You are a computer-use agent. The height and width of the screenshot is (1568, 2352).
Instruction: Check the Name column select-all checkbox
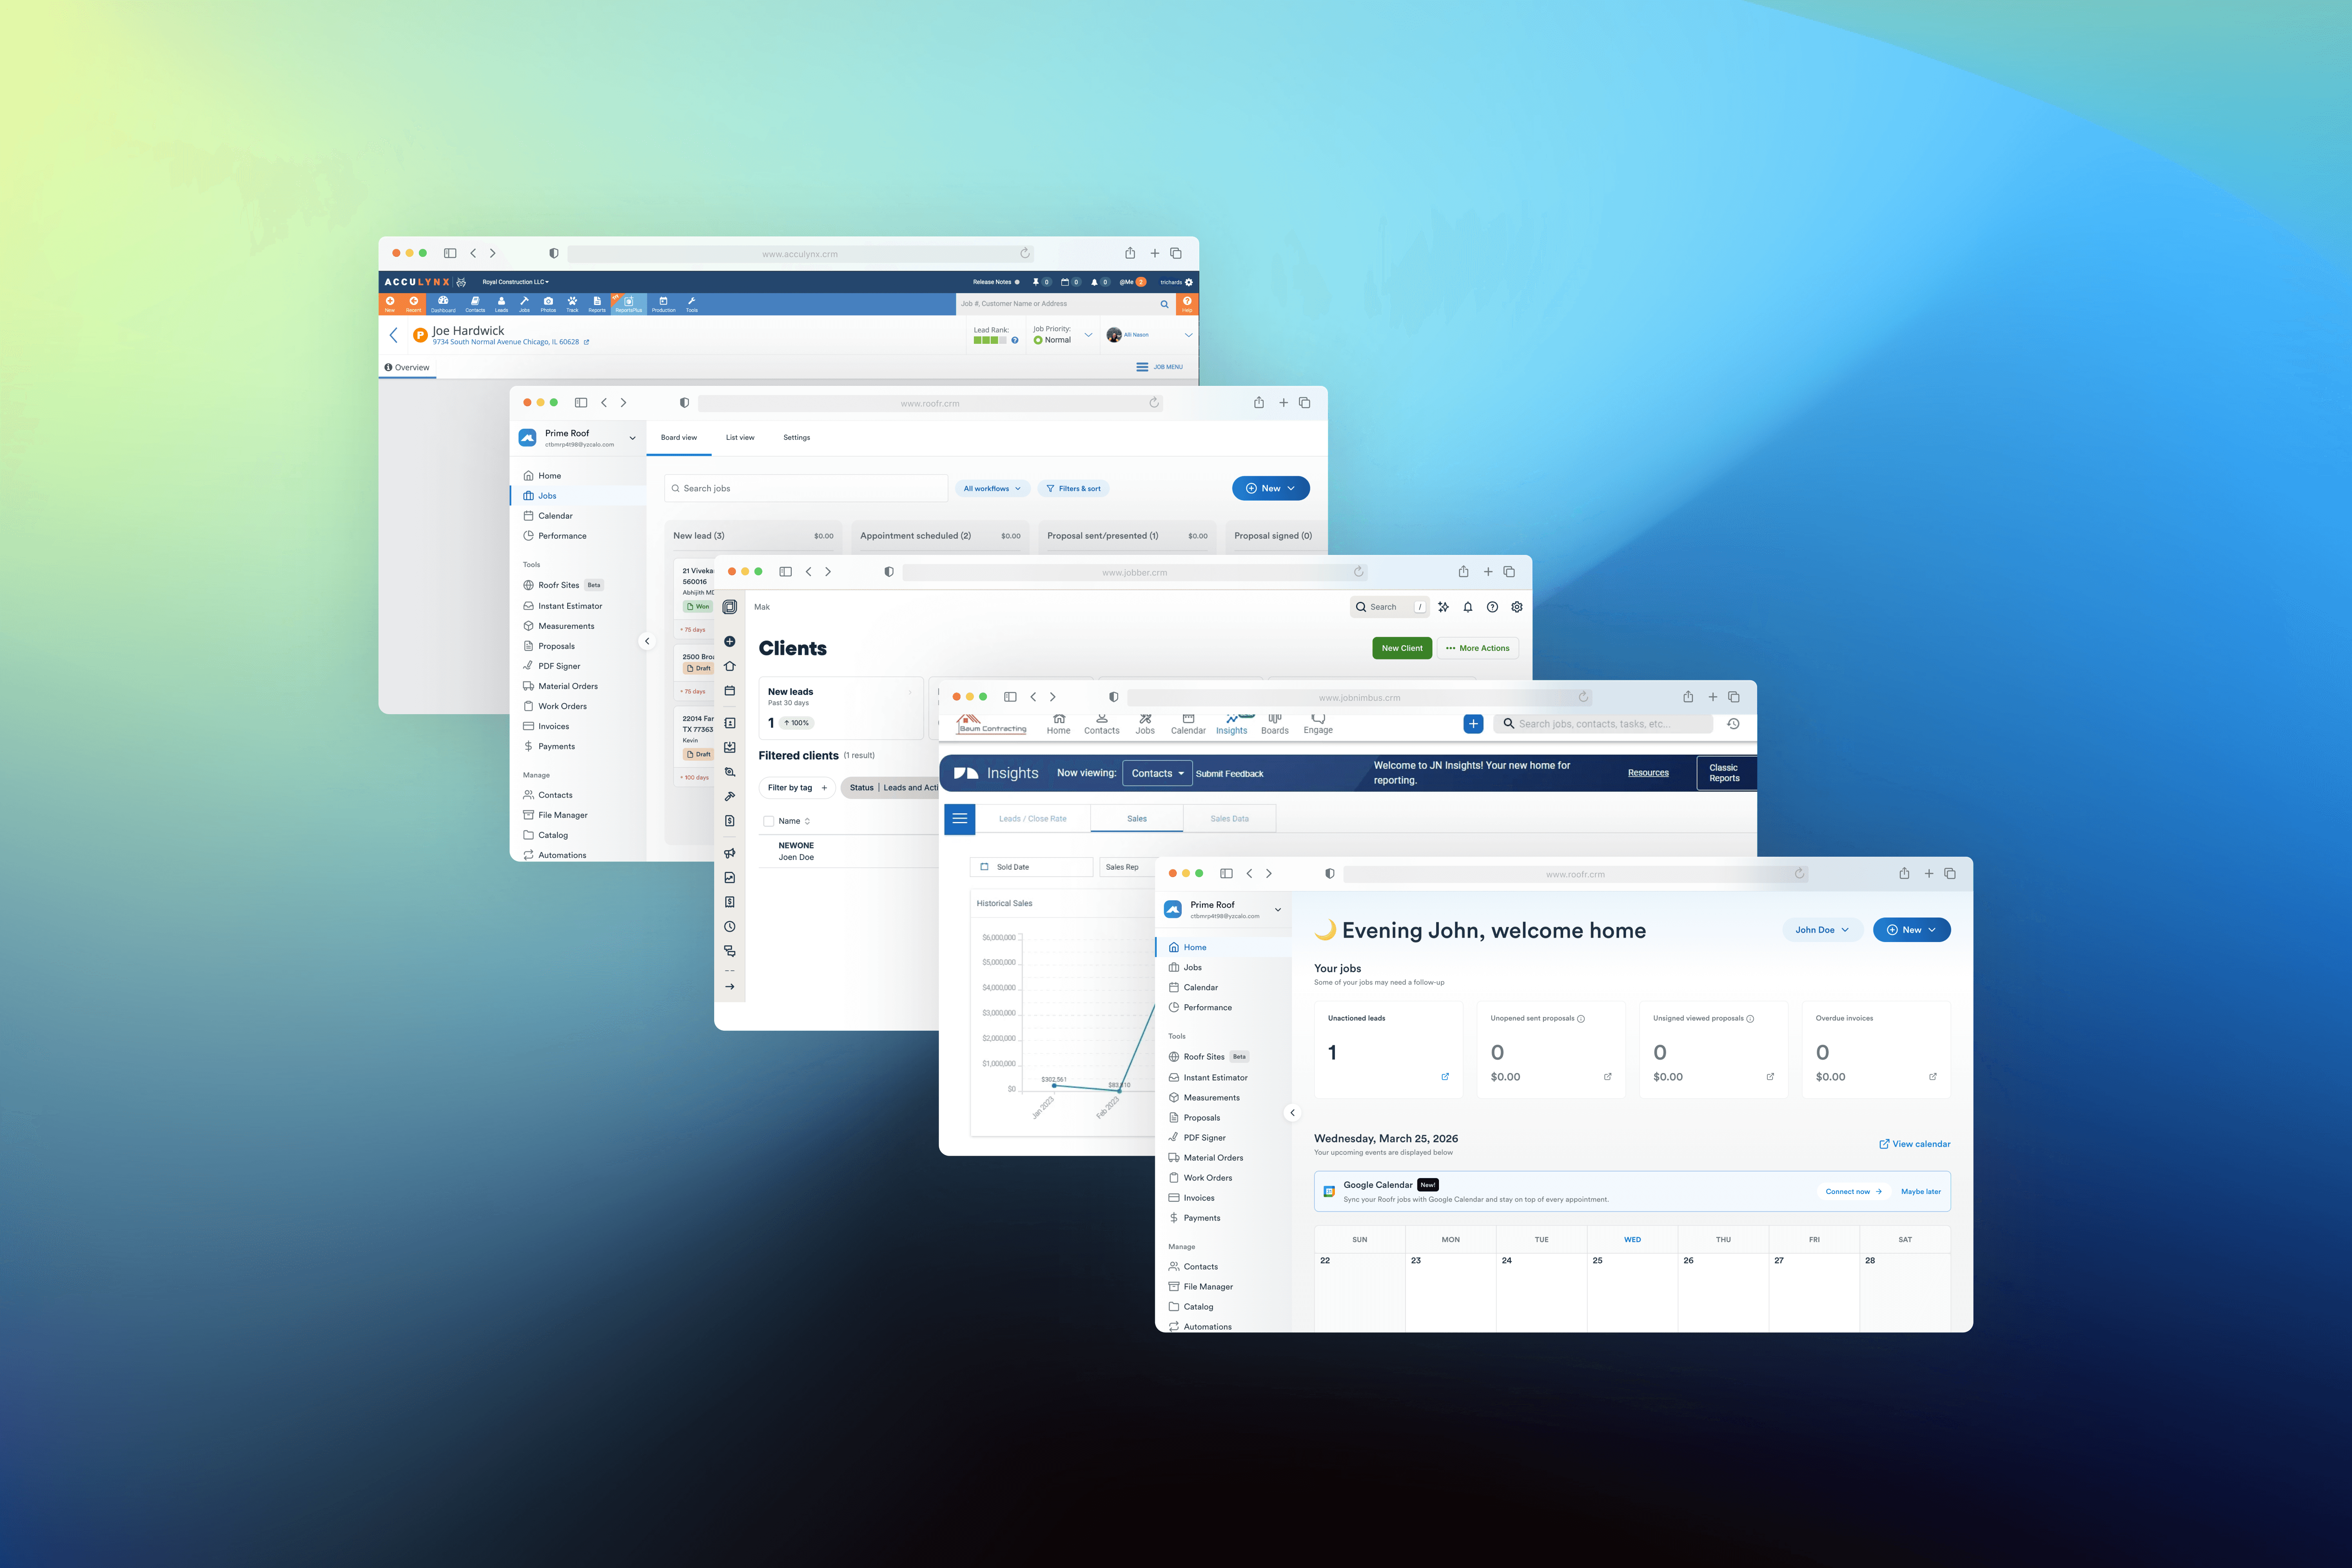pos(768,821)
